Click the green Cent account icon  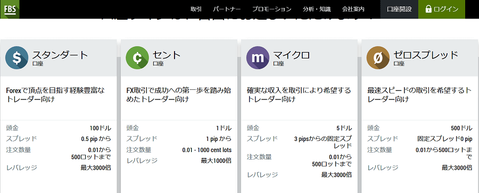click(x=137, y=58)
